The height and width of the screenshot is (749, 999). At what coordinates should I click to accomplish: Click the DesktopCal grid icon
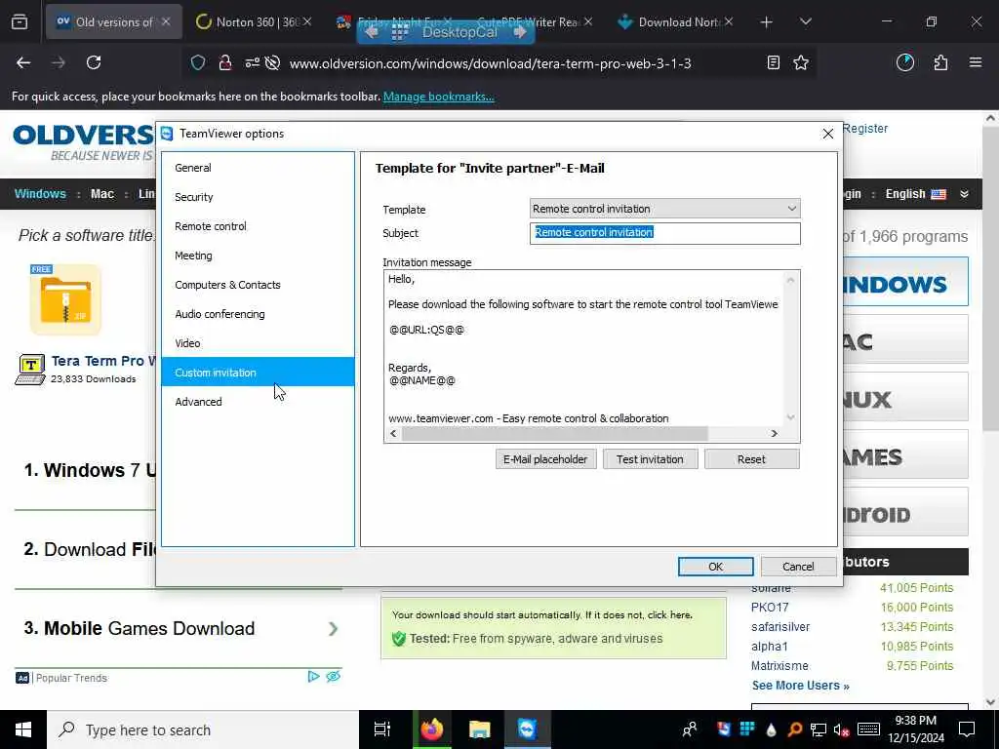pyautogui.click(x=399, y=32)
